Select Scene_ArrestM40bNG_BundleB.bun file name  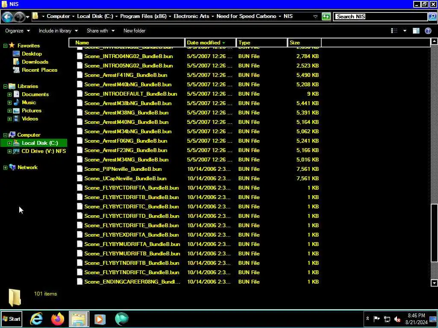128,85
